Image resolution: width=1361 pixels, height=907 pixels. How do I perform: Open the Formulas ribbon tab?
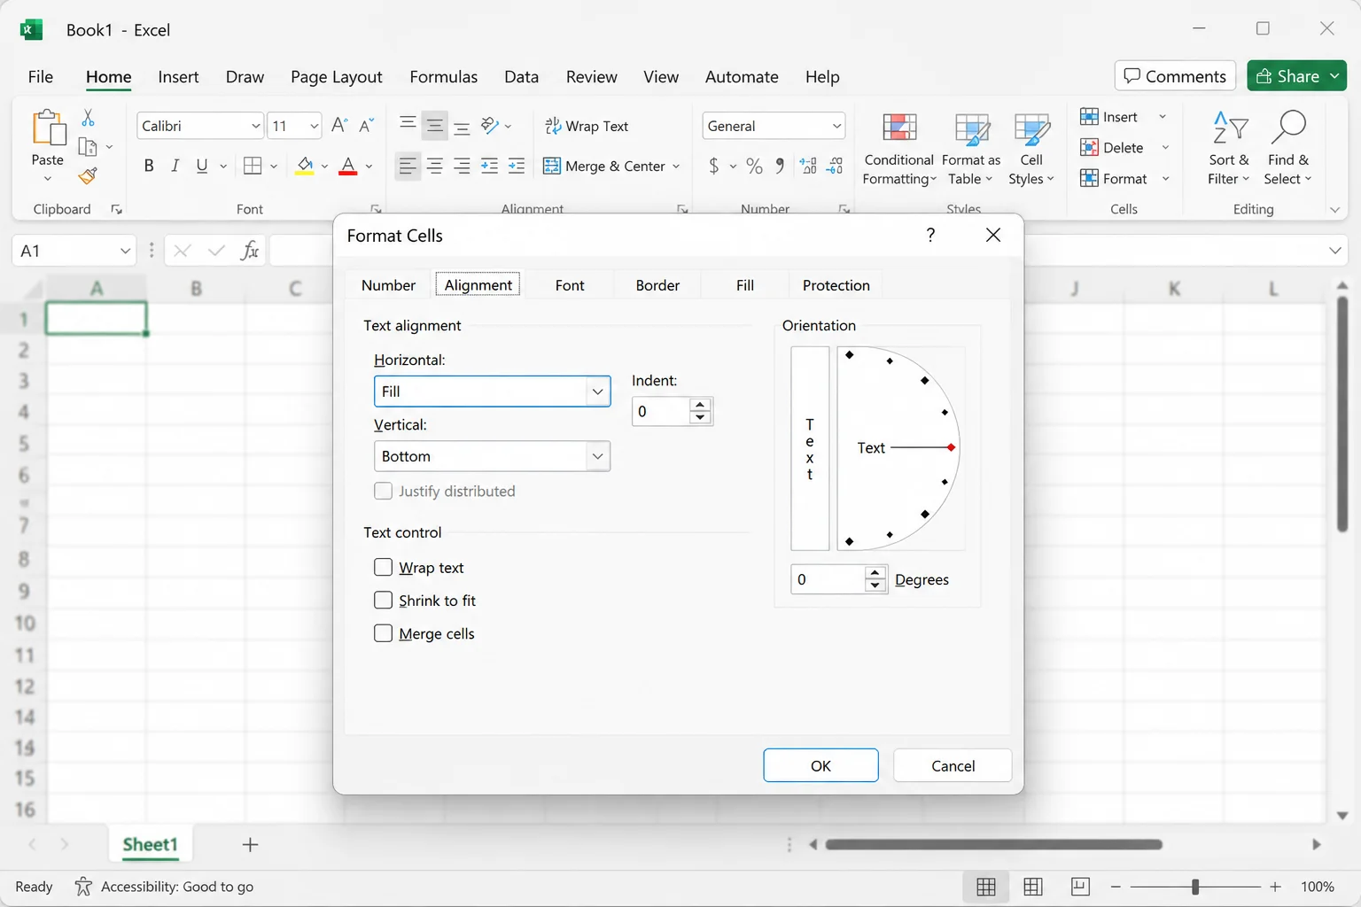point(444,77)
